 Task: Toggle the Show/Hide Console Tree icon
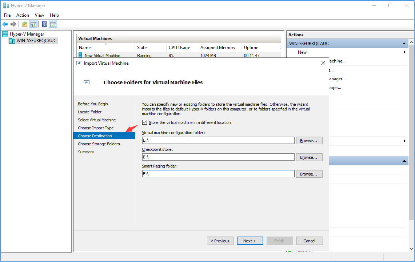point(33,24)
